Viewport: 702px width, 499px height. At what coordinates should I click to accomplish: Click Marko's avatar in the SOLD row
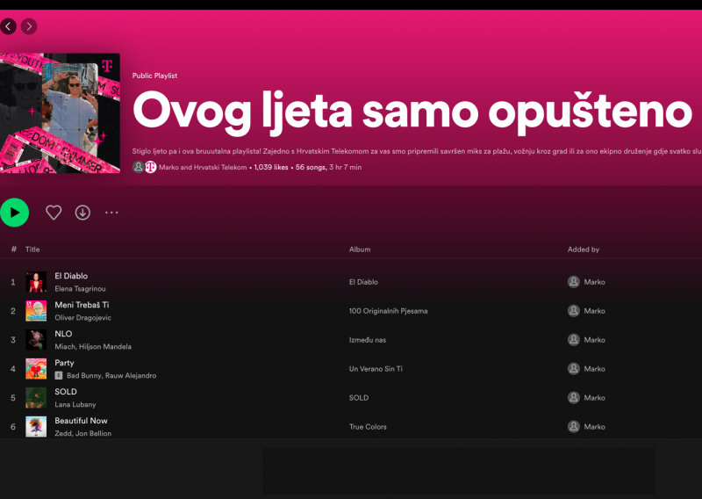(574, 398)
